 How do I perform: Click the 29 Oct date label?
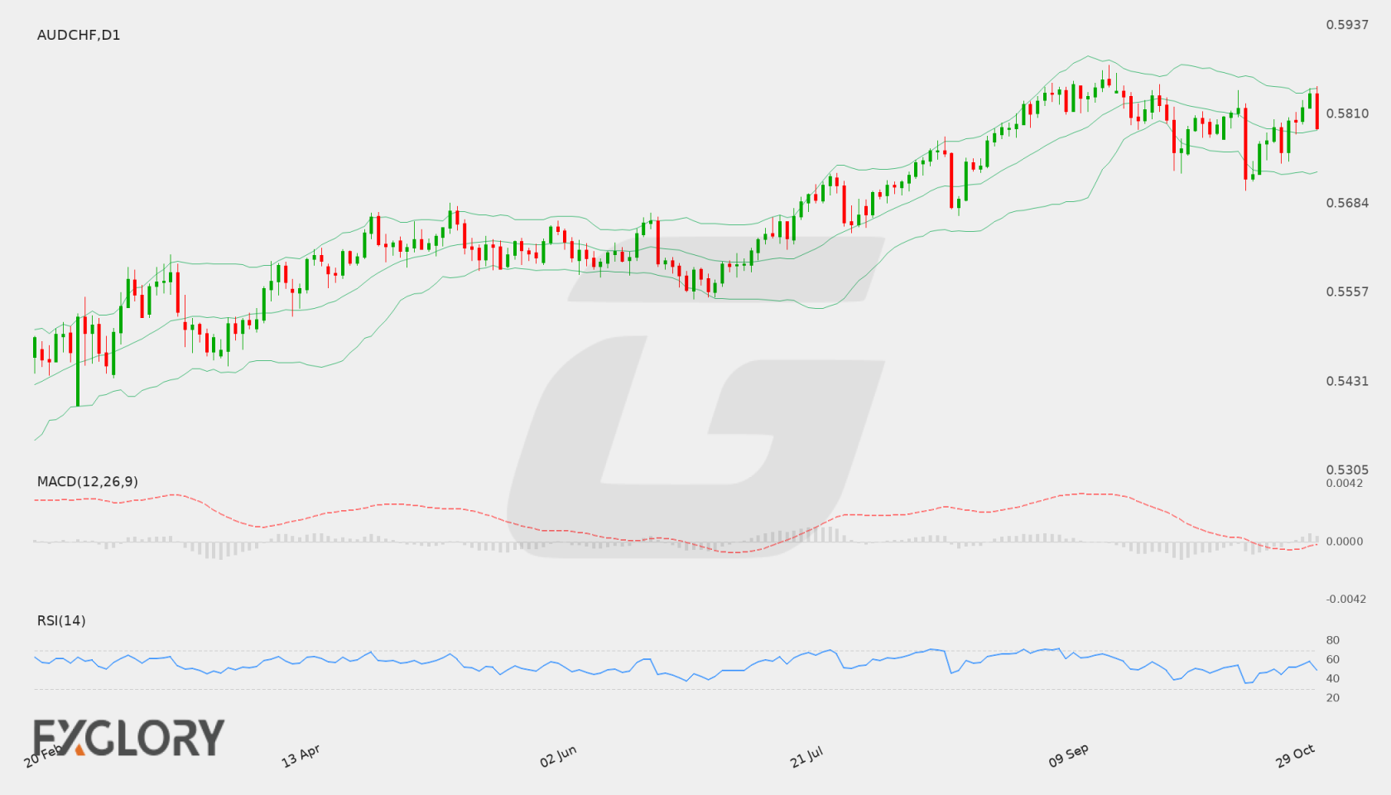(1295, 756)
